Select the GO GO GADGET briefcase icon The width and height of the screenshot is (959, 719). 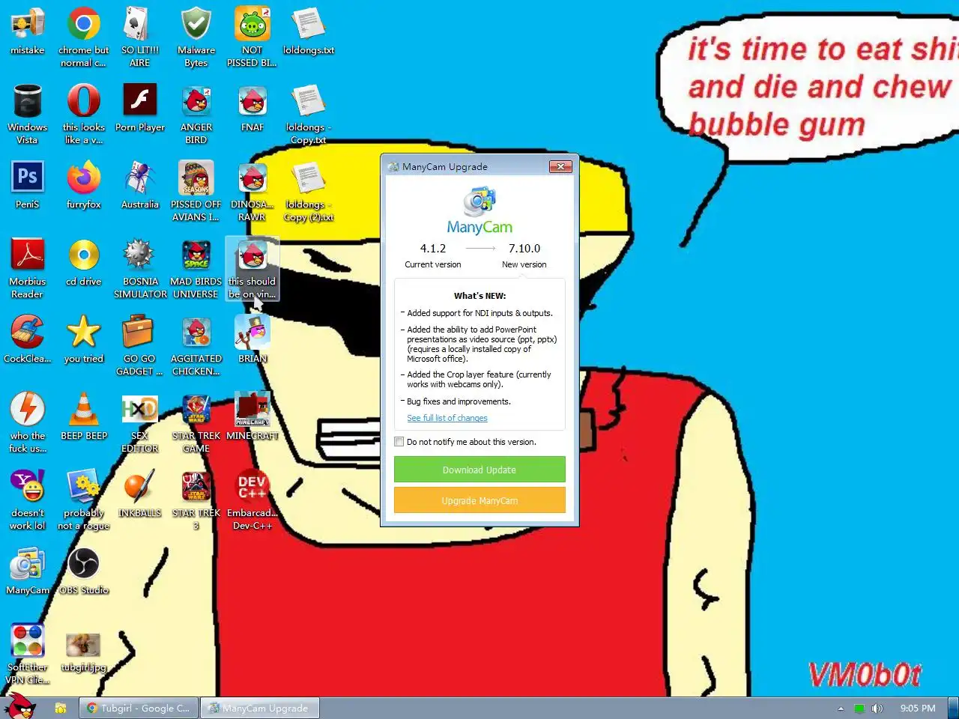tap(140, 333)
